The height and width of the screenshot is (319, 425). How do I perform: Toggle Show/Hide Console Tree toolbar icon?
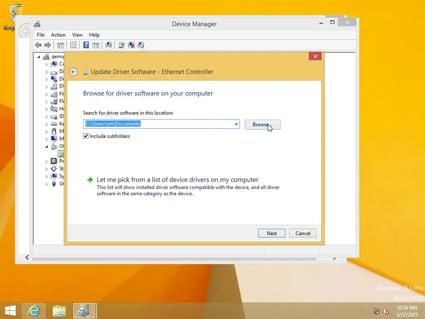[x=61, y=45]
